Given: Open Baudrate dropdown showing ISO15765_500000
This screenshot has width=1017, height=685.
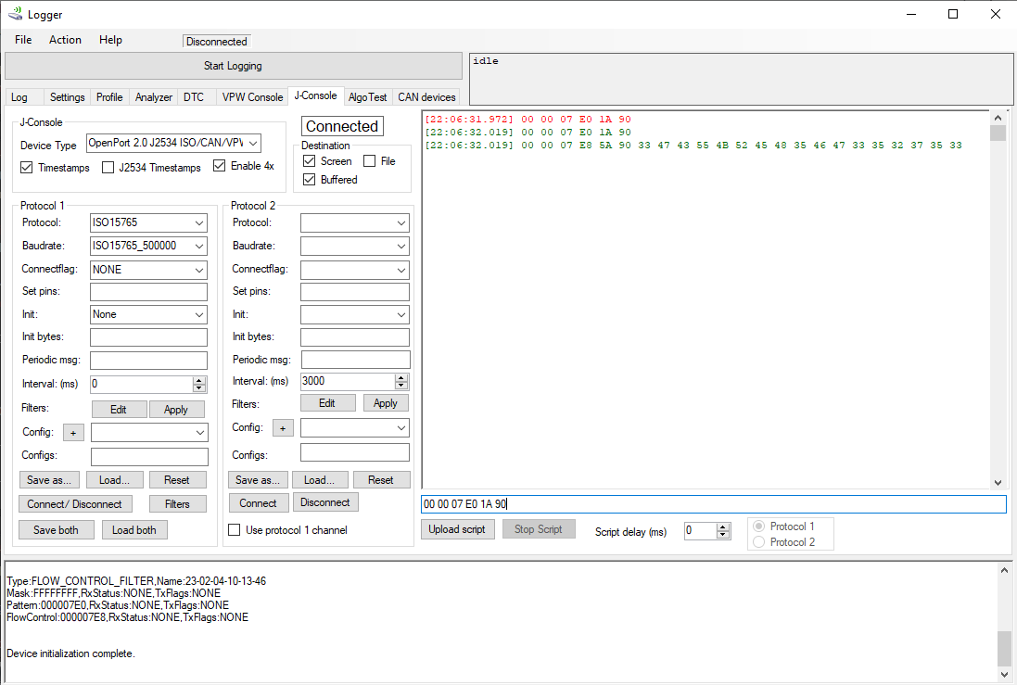Looking at the screenshot, I should click(x=148, y=246).
